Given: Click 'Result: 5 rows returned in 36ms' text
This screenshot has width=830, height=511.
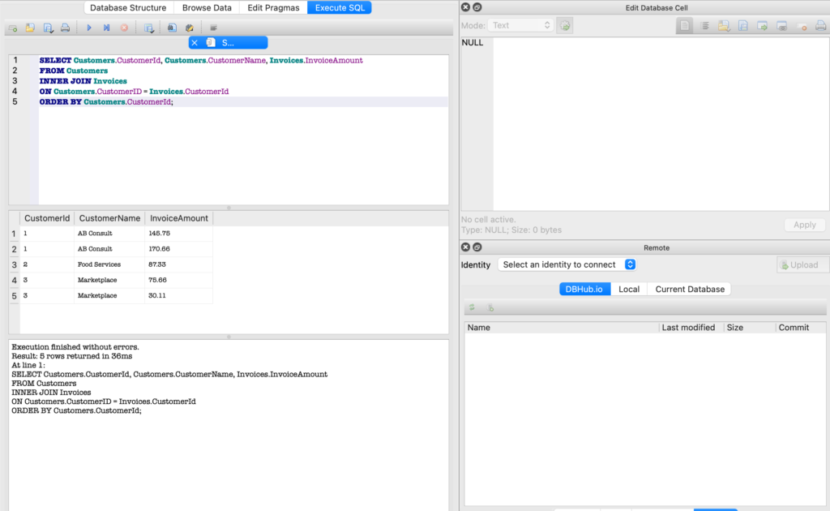Looking at the screenshot, I should (72, 356).
